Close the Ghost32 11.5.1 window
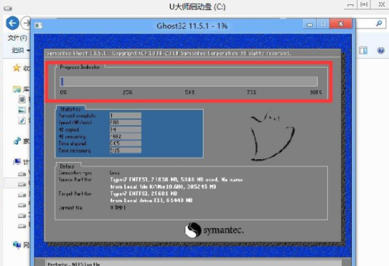This screenshot has width=389, height=266. point(341,24)
